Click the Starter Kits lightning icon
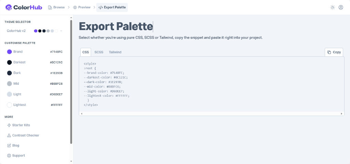The image size is (350, 164). click(9, 125)
